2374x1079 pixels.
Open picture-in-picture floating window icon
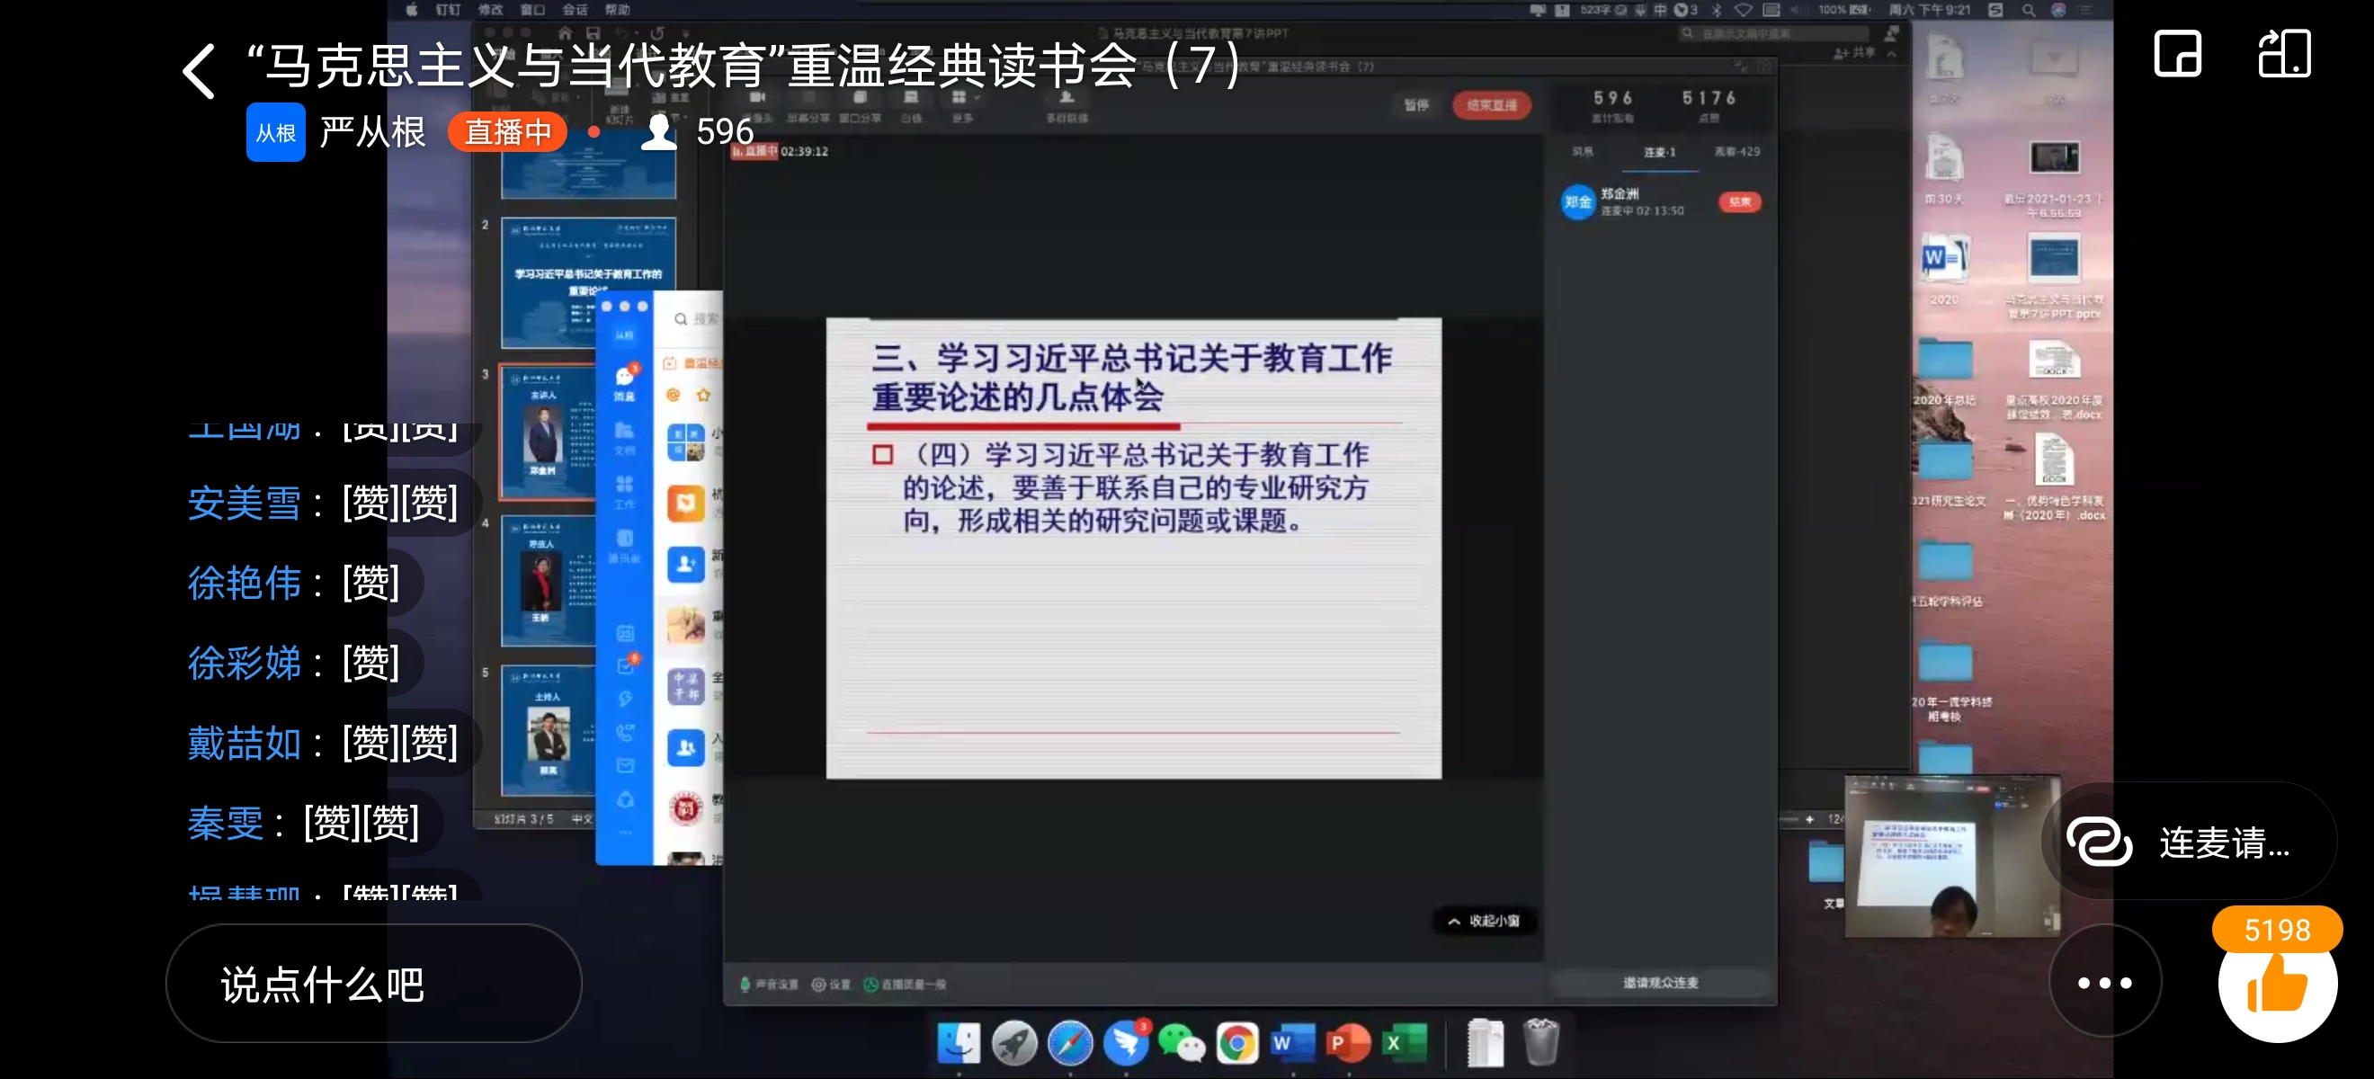2177,54
